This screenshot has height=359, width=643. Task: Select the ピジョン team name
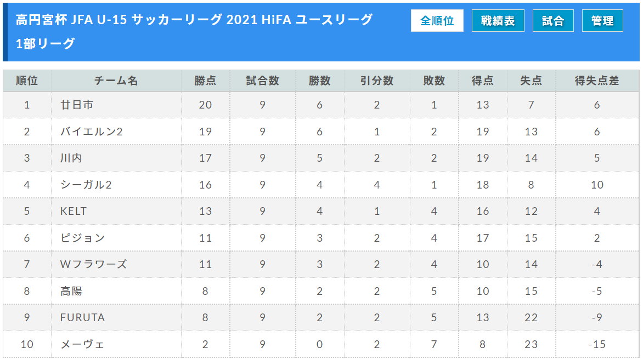(x=83, y=238)
